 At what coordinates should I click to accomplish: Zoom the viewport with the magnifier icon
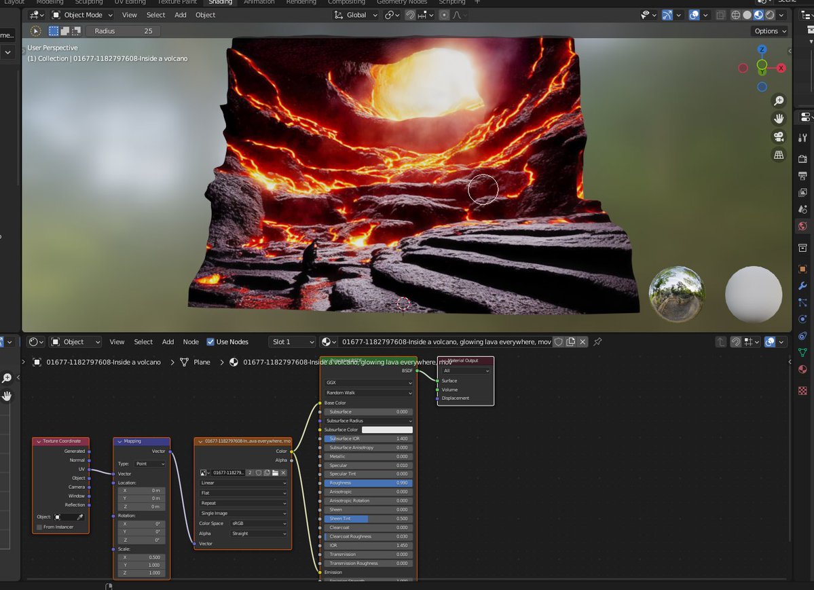779,100
